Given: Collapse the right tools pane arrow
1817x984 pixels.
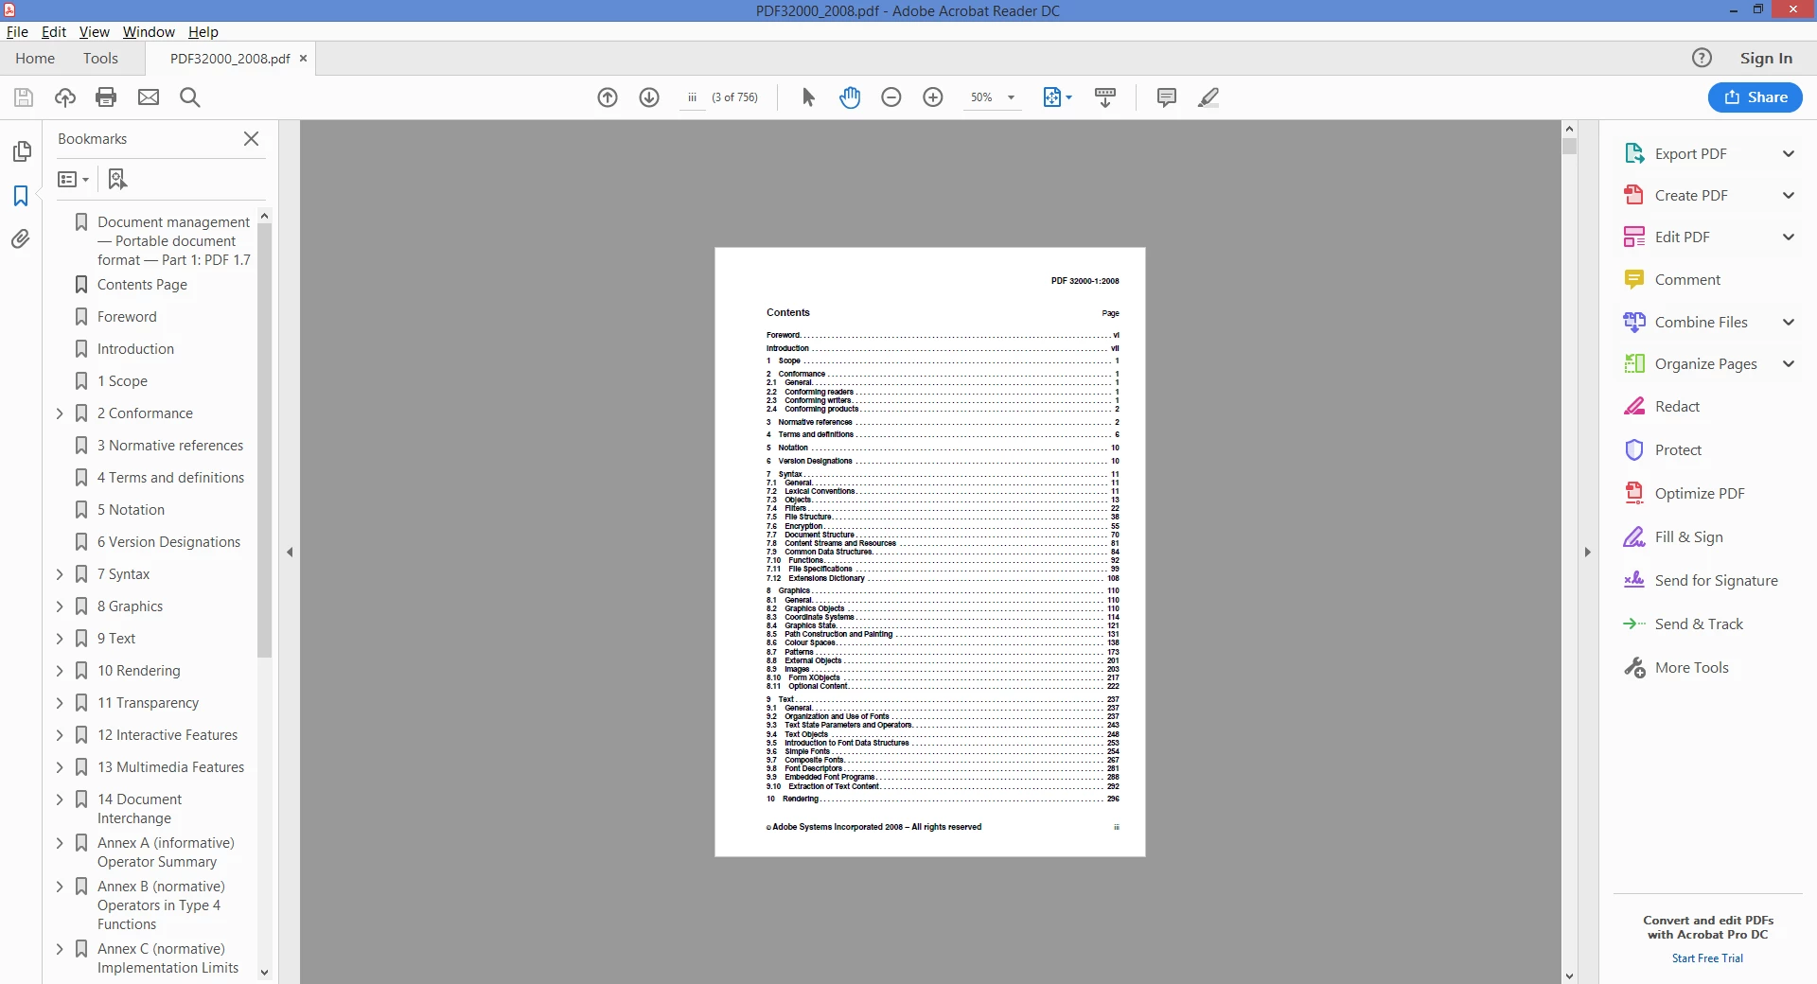Looking at the screenshot, I should 1587,552.
